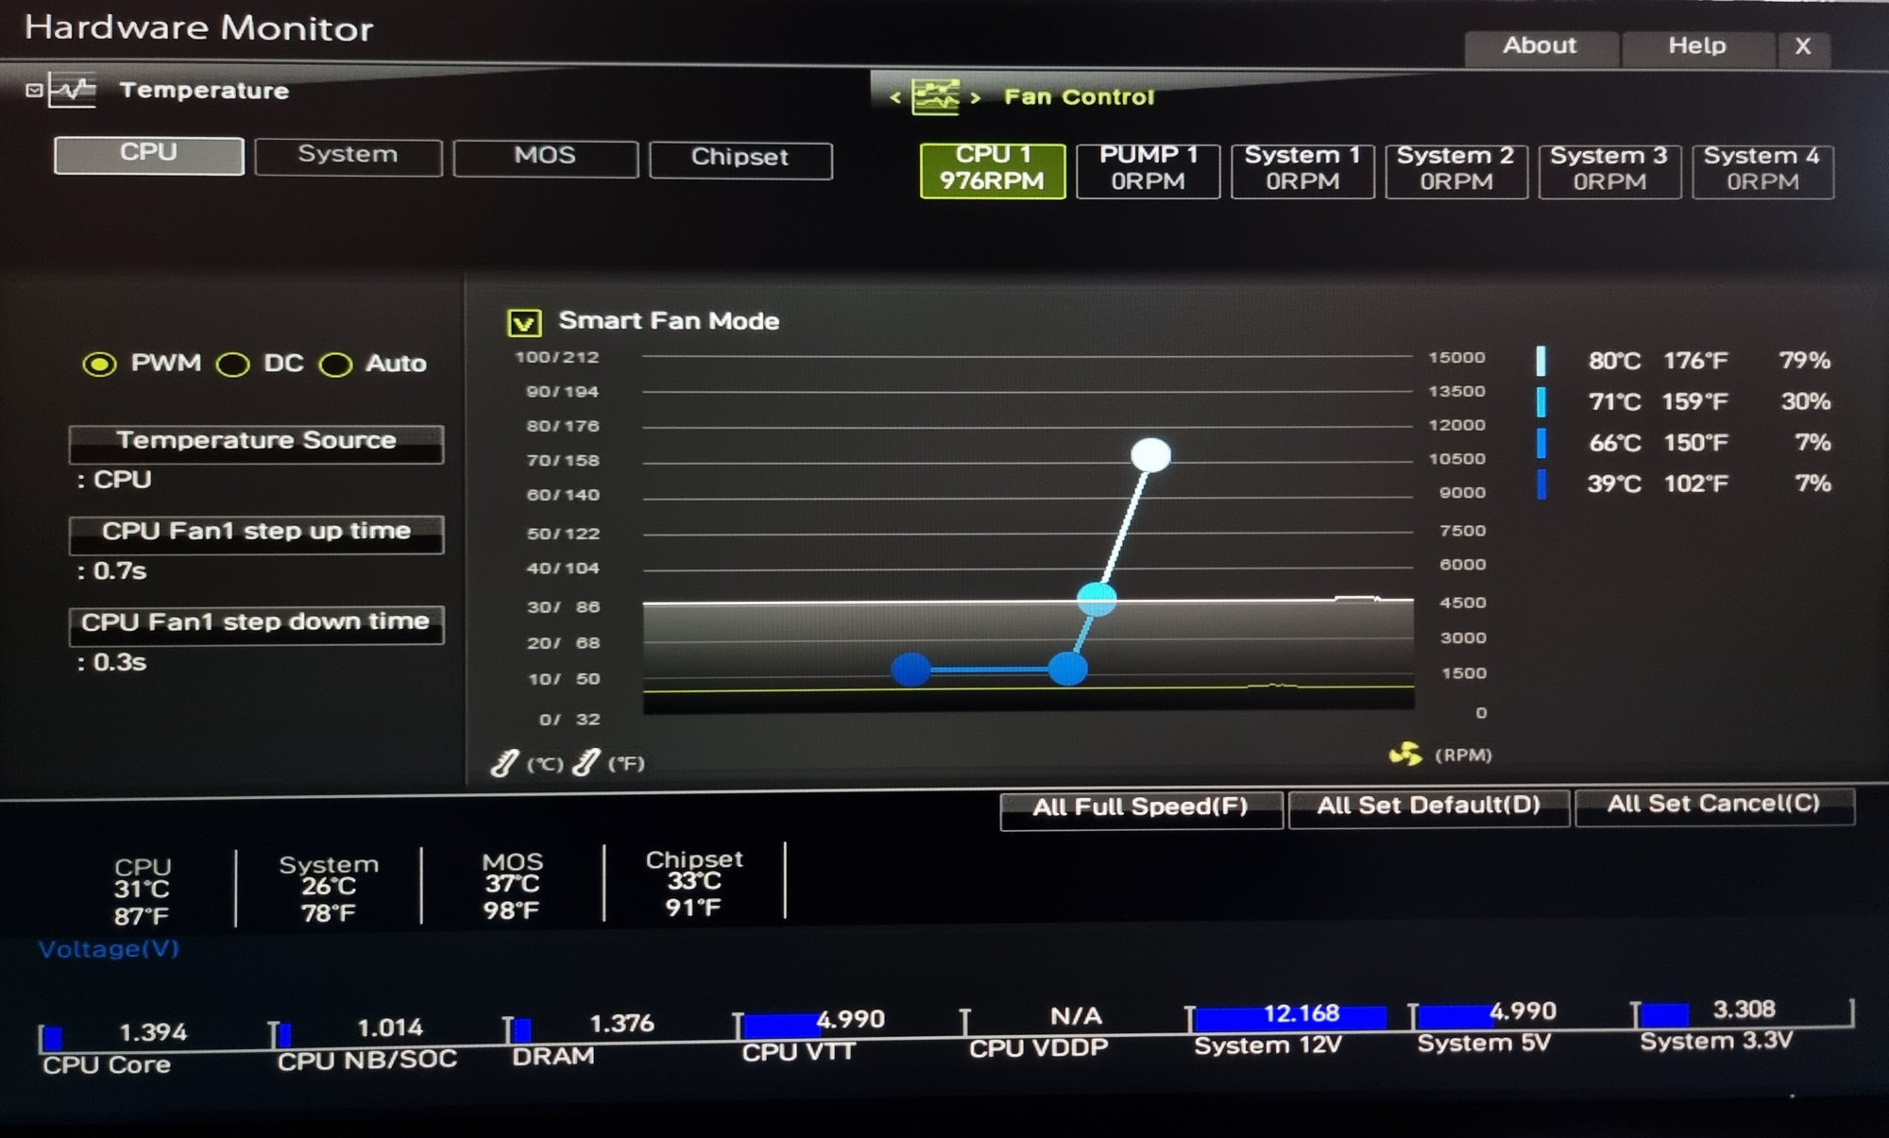Select the white 80°C fan curve point
Viewport: 1889px width, 1138px height.
pyautogui.click(x=1150, y=455)
